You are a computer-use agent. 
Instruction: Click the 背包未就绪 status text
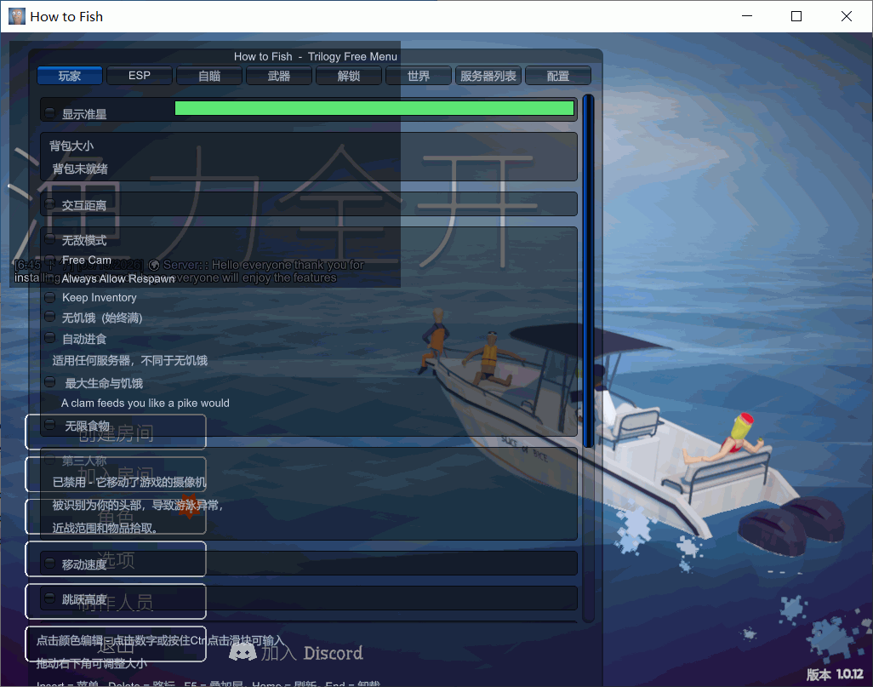tap(80, 169)
